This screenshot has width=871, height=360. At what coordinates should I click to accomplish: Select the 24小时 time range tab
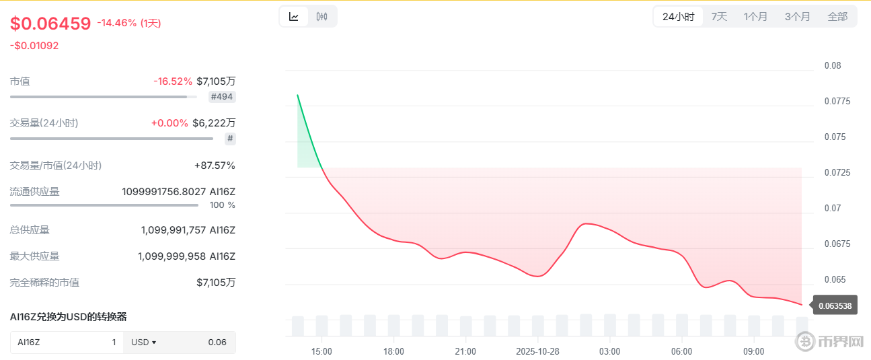(x=678, y=17)
